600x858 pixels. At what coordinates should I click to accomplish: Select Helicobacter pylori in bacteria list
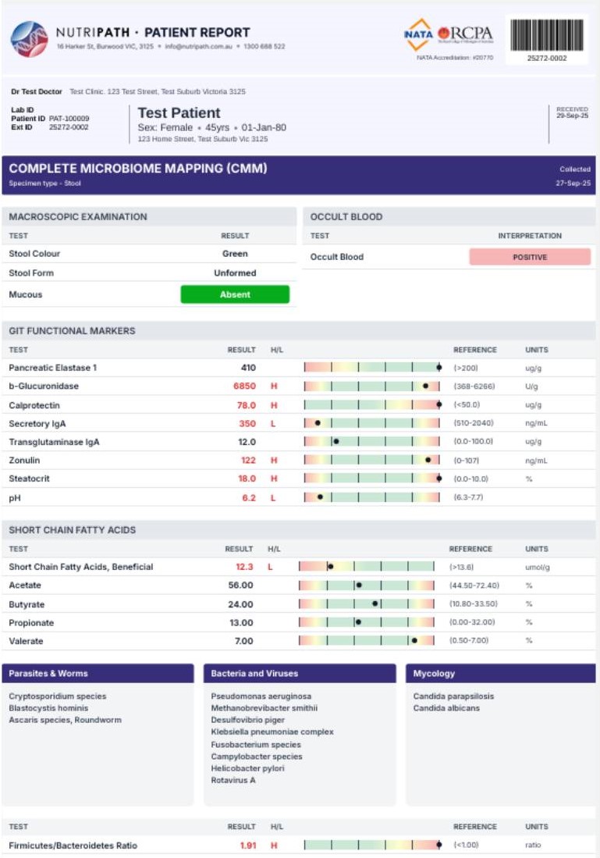pos(247,768)
